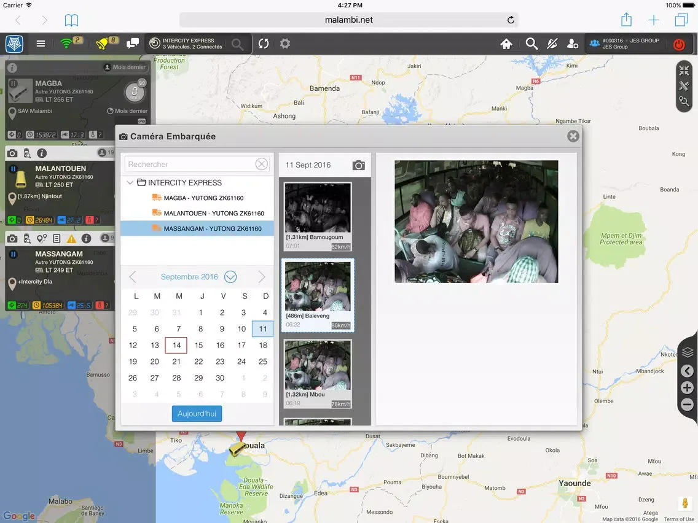Open report document for MASSANGAM
The width and height of the screenshot is (698, 523).
point(57,239)
